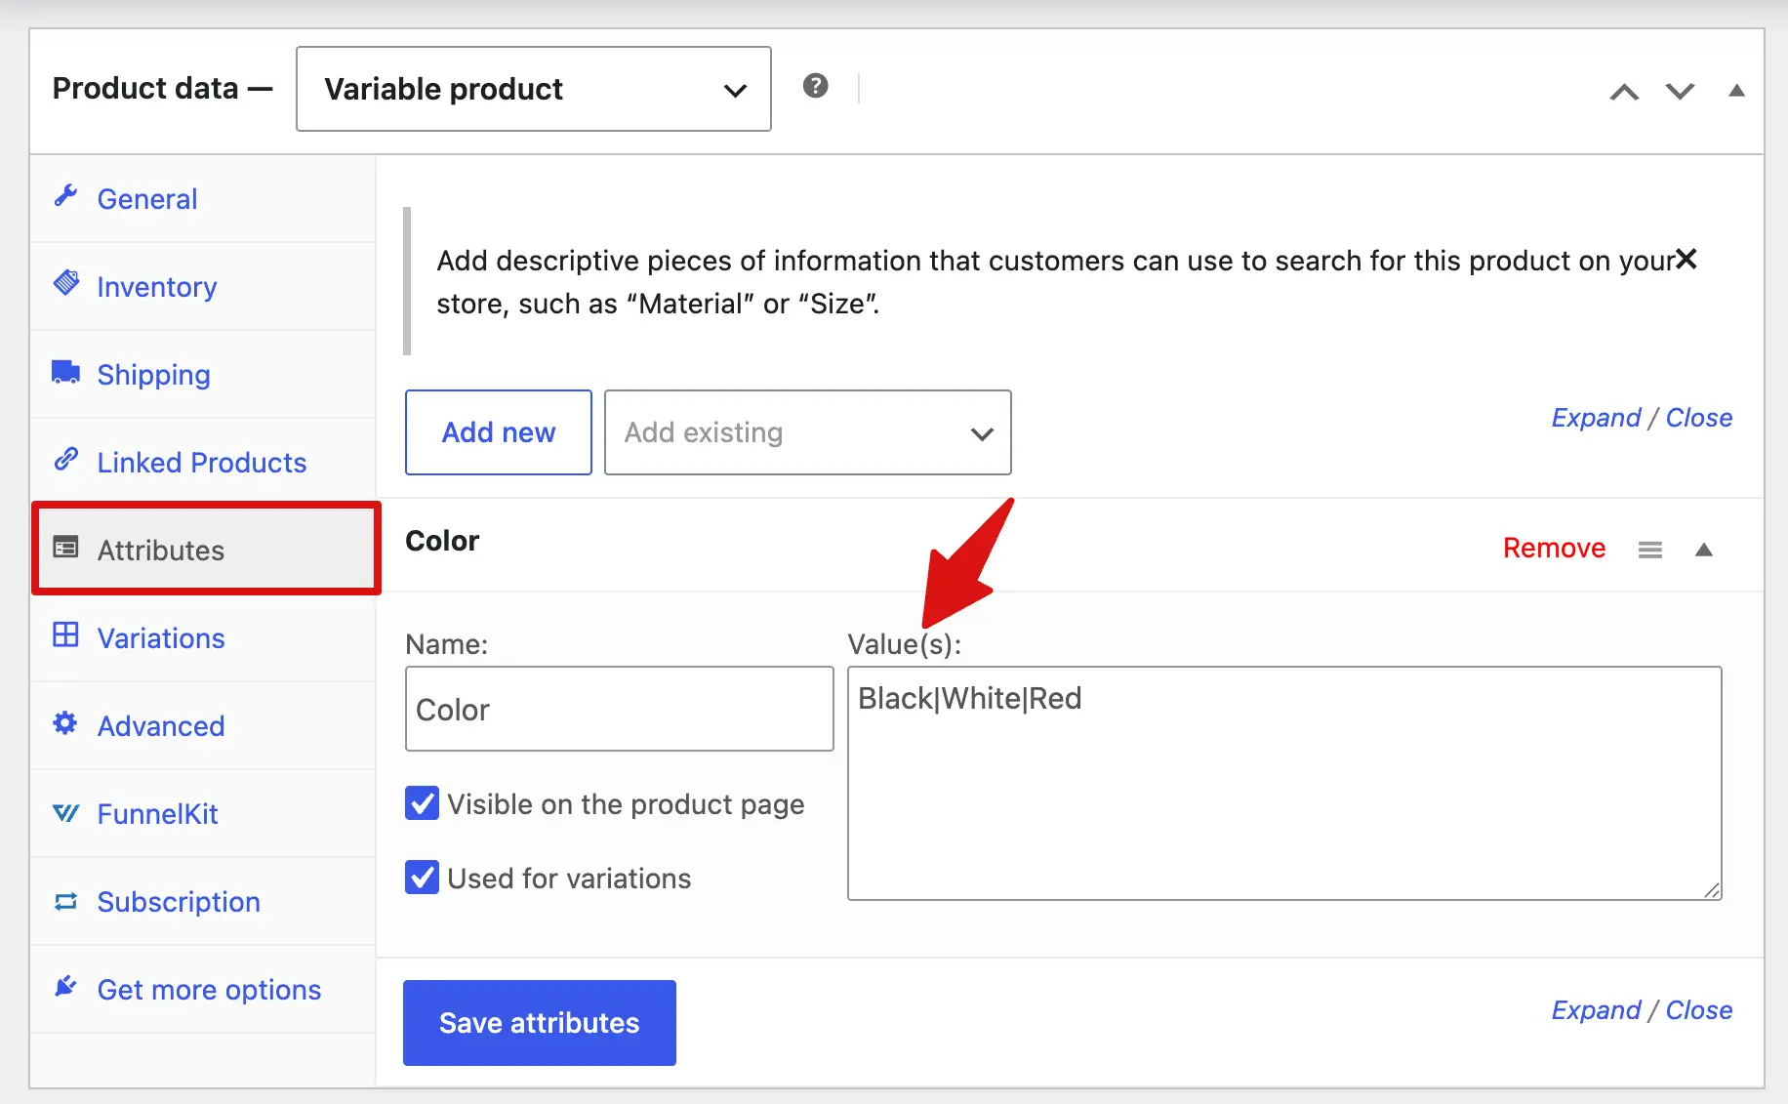Click the Color attribute drag handle icon

coord(1650,551)
